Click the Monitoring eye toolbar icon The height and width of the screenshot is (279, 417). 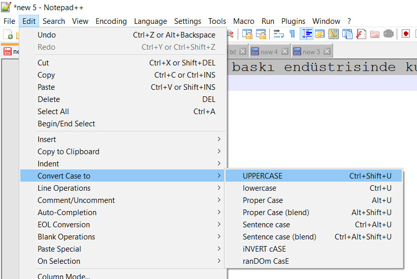click(x=388, y=34)
